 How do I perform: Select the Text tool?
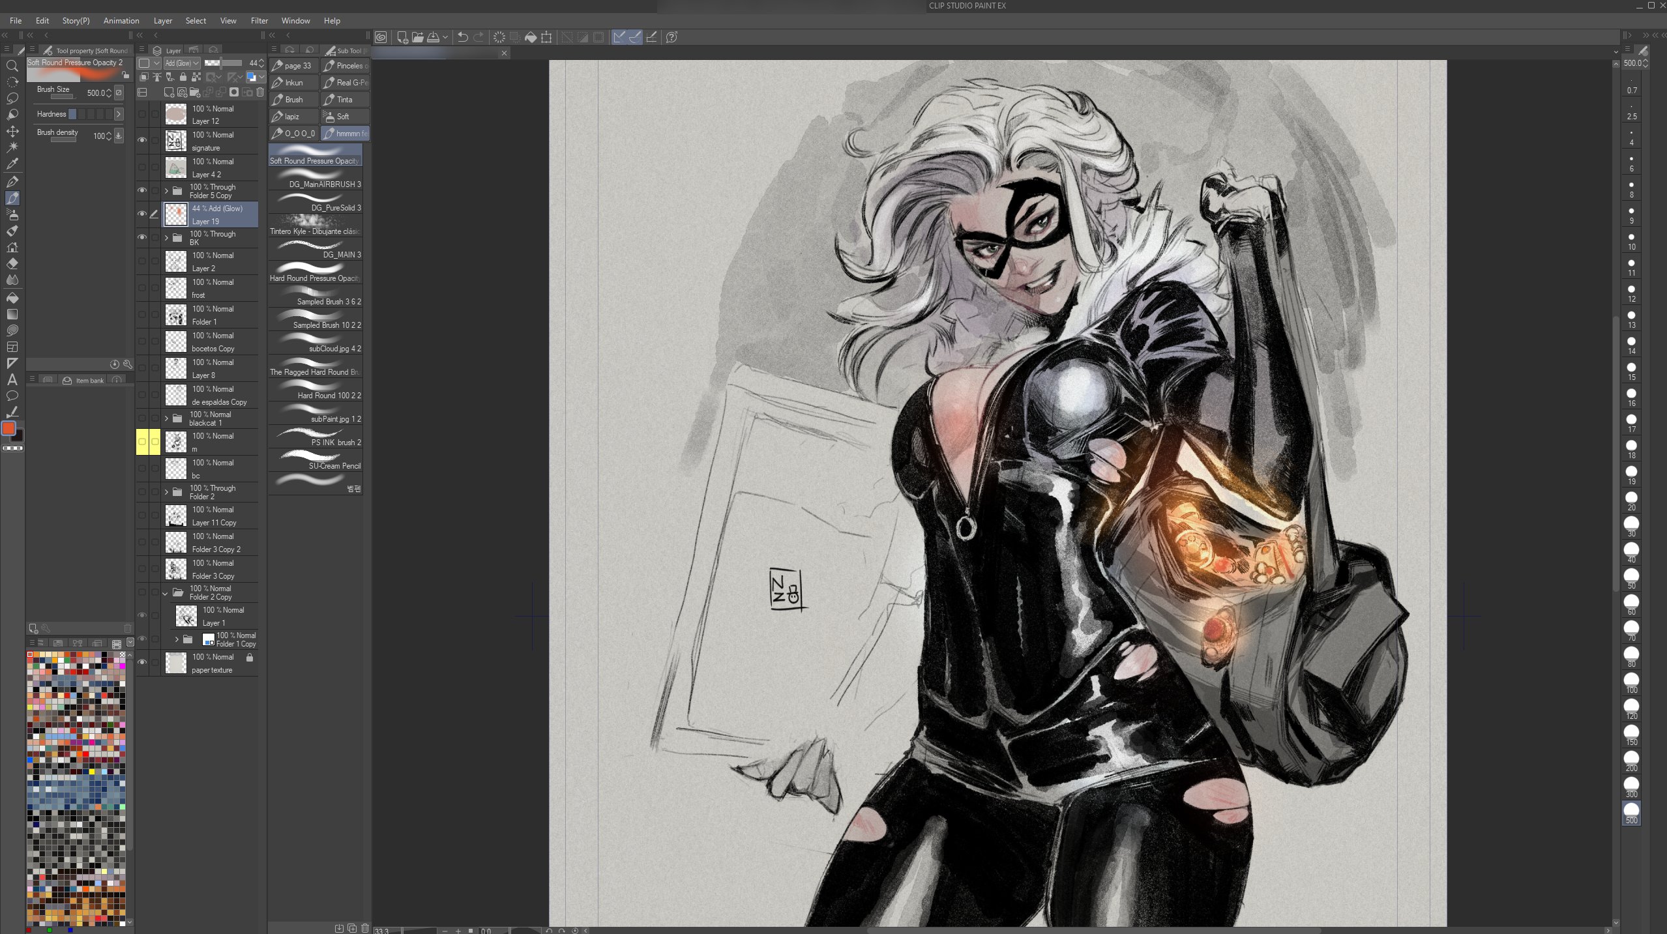pyautogui.click(x=12, y=379)
